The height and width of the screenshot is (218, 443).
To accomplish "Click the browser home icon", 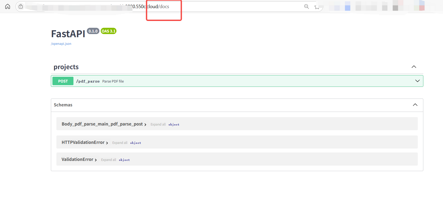I will click(8, 7).
